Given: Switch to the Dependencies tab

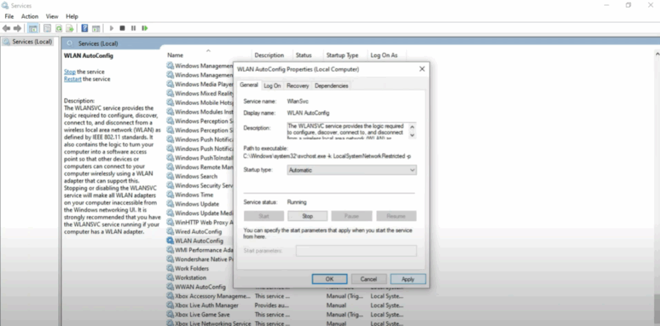Looking at the screenshot, I should pyautogui.click(x=331, y=86).
